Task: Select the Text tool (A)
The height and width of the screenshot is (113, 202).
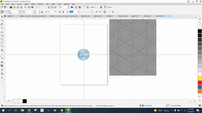Action: 2,50
